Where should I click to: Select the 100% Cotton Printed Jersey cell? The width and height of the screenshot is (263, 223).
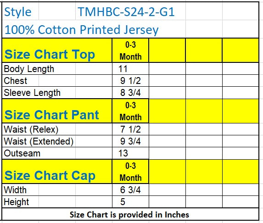click(81, 30)
